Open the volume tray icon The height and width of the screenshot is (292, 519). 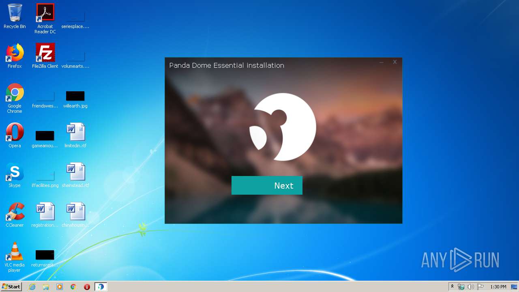point(471,287)
